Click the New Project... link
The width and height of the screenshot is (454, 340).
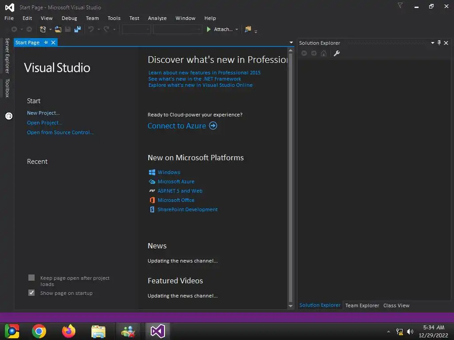[43, 113]
